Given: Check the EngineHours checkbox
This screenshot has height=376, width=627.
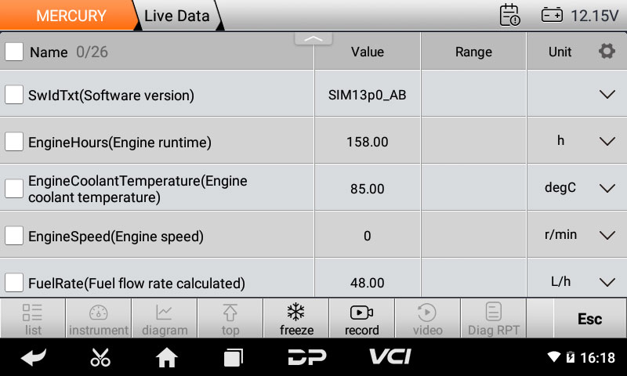Looking at the screenshot, I should pyautogui.click(x=14, y=142).
